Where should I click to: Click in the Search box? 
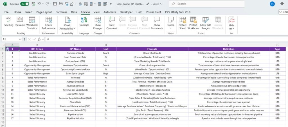click(207, 4)
